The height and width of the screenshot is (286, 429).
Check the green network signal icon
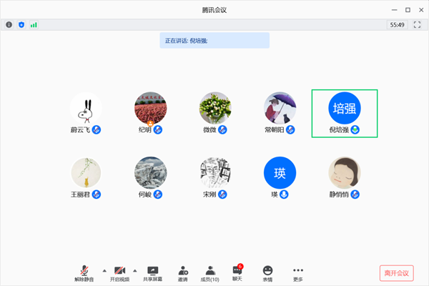pyautogui.click(x=33, y=24)
